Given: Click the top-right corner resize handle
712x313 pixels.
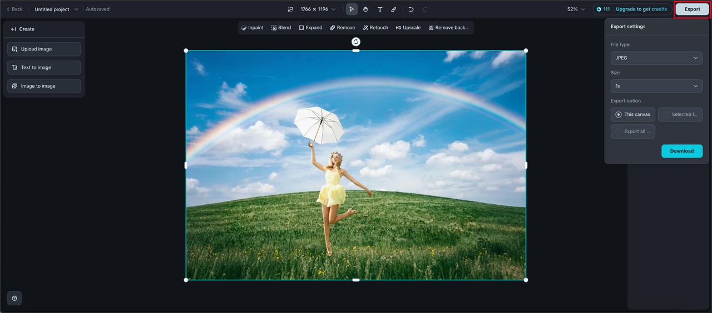Looking at the screenshot, I should tap(526, 51).
